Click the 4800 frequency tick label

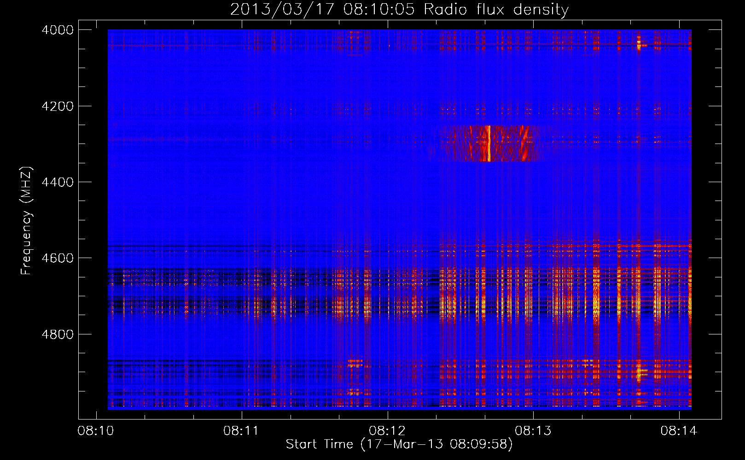click(58, 334)
